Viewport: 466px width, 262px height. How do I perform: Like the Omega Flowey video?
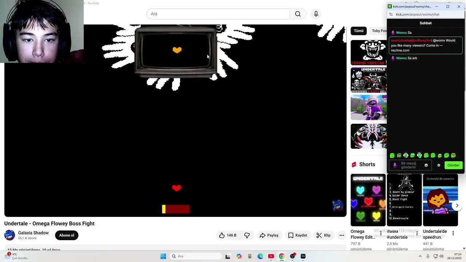tap(228, 235)
